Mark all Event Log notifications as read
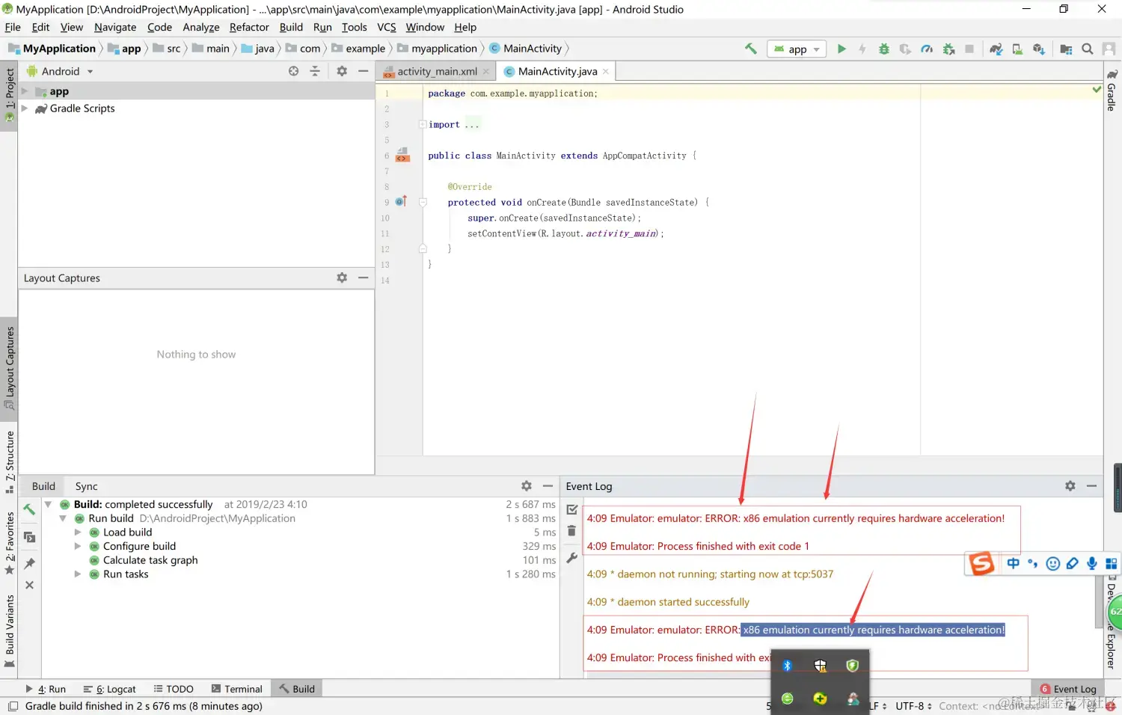The image size is (1122, 715). pos(572,509)
